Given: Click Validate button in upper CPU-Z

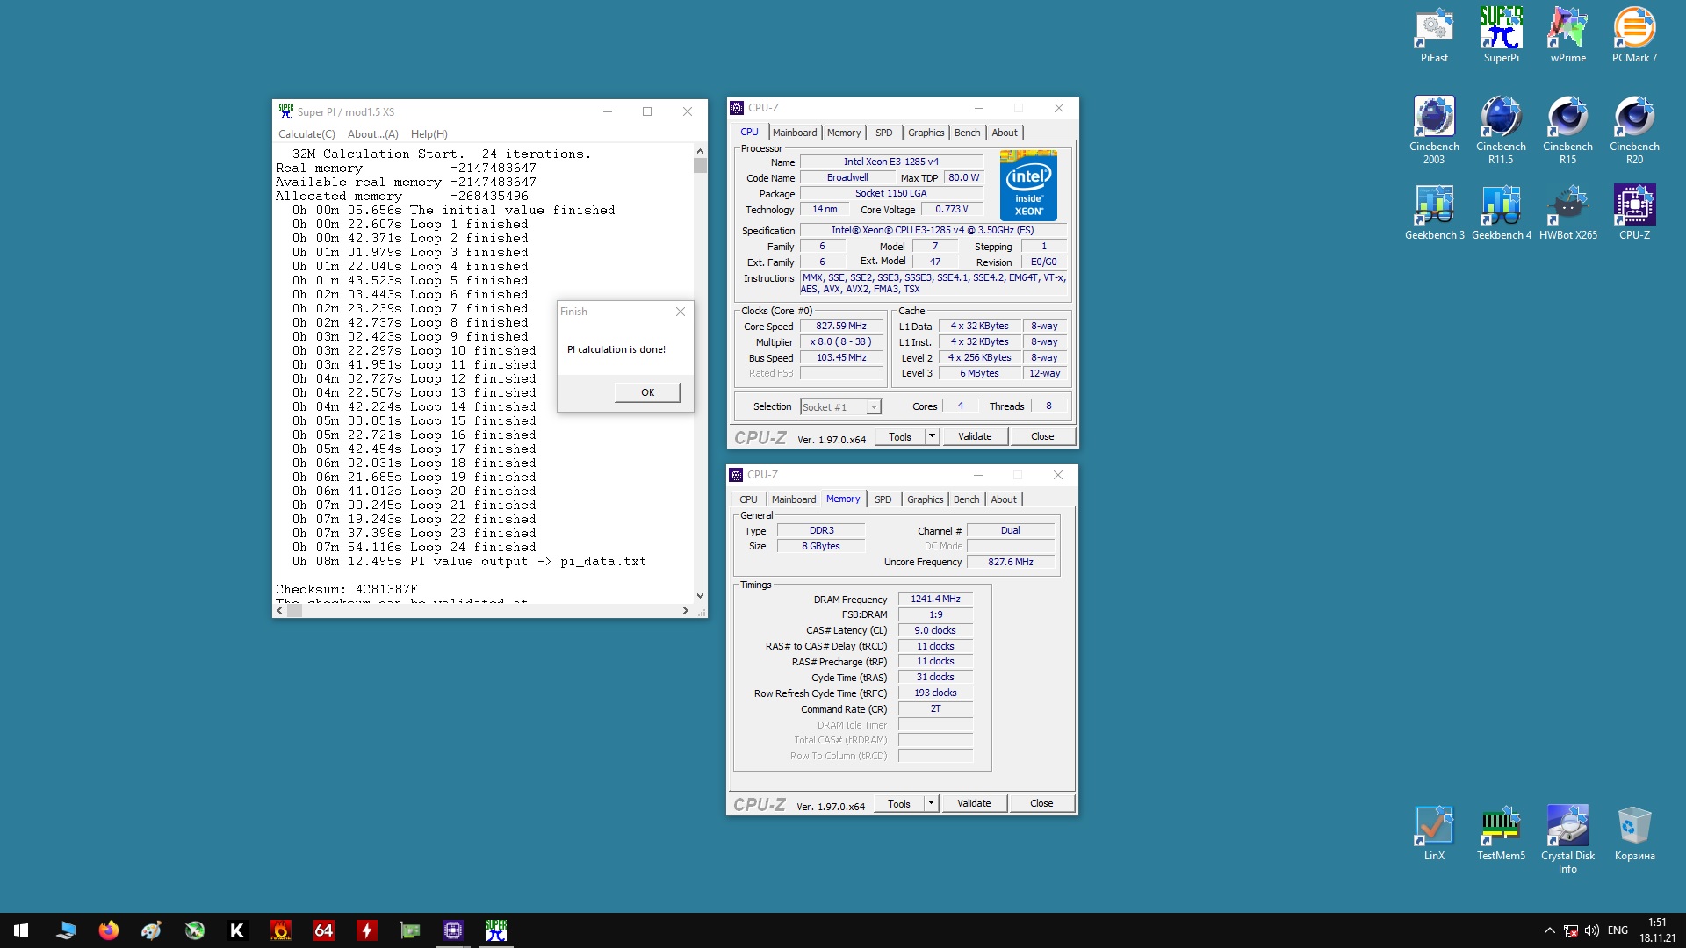Looking at the screenshot, I should 975,436.
